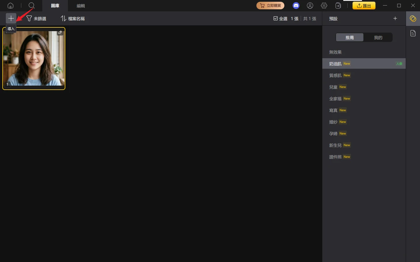Open the settings gear icon
The width and height of the screenshot is (420, 262).
(324, 6)
